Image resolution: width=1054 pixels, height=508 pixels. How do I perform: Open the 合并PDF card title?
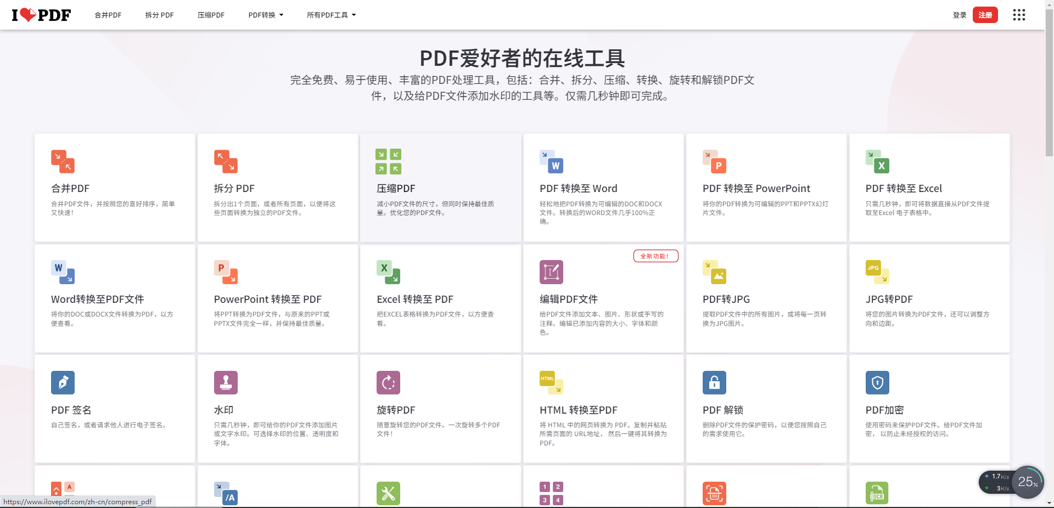(70, 188)
